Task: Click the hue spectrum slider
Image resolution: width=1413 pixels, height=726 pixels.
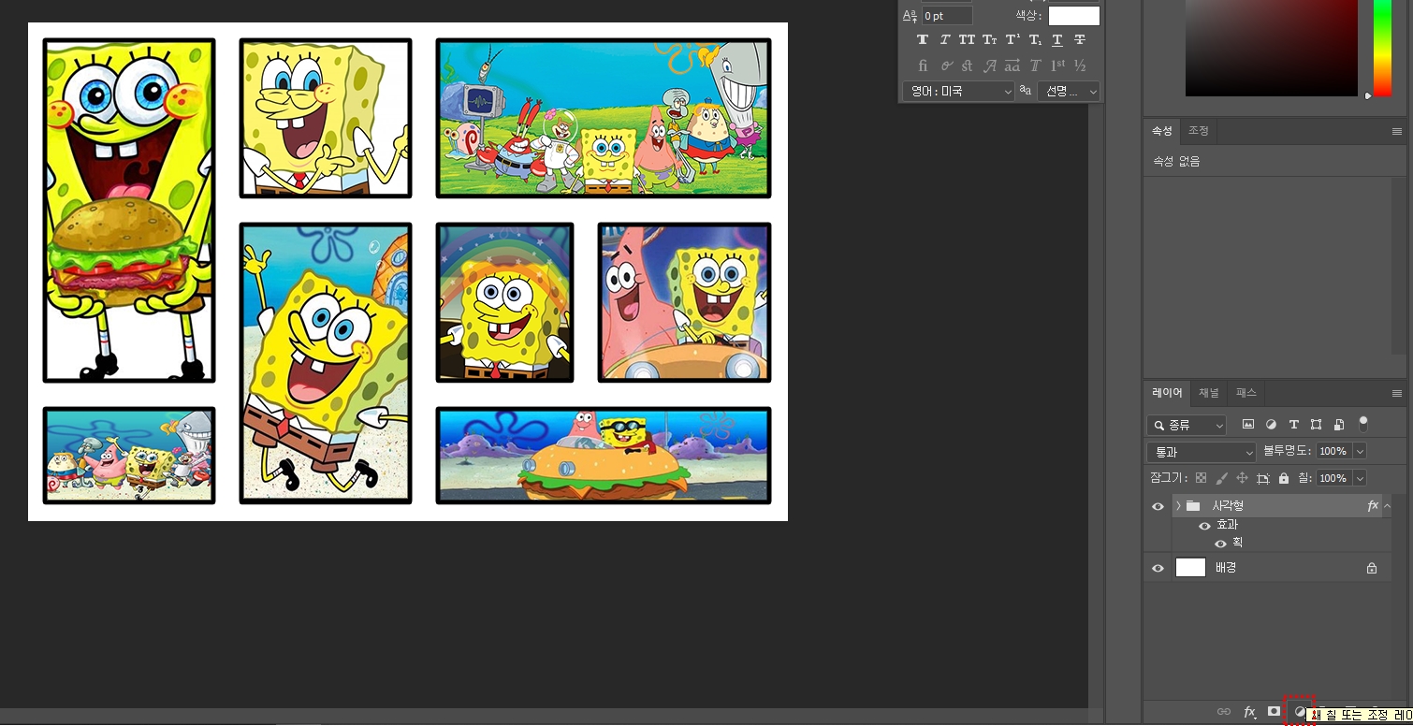Action: (x=1382, y=48)
